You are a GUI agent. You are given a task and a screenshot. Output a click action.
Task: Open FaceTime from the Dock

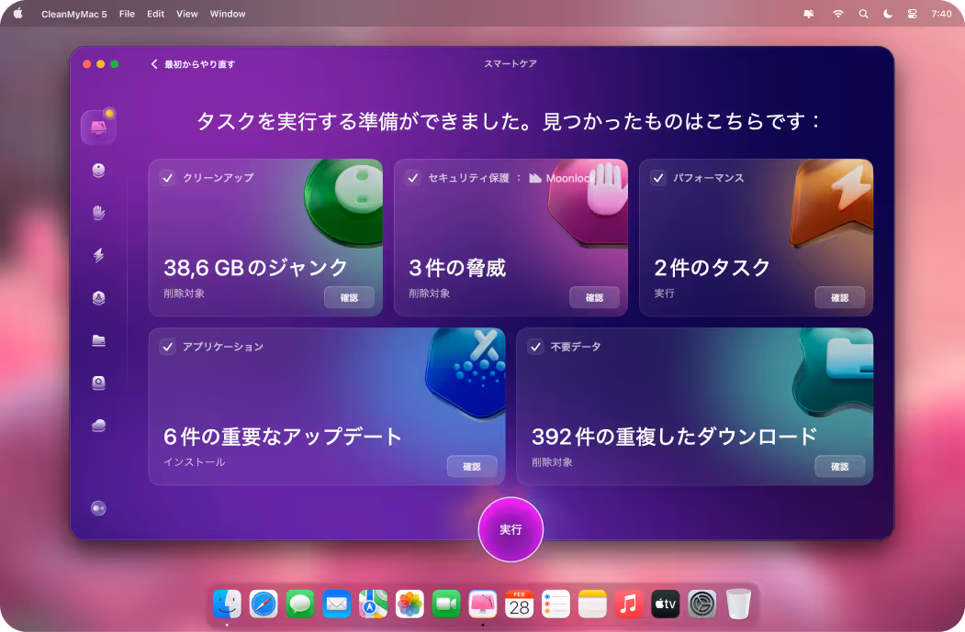[446, 604]
